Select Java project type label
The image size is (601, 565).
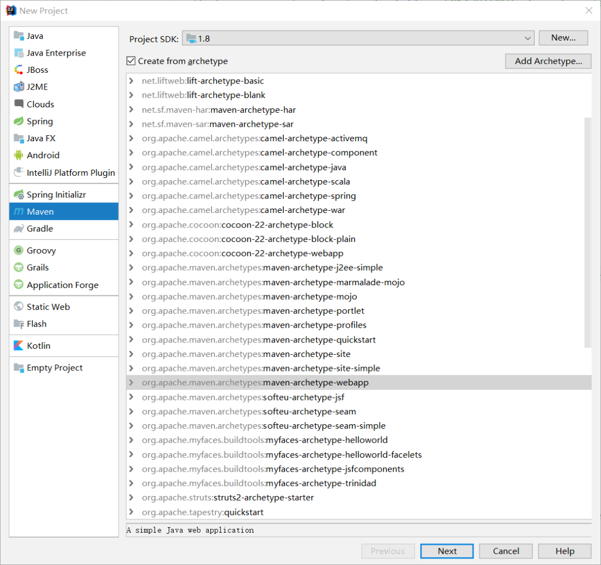click(35, 36)
